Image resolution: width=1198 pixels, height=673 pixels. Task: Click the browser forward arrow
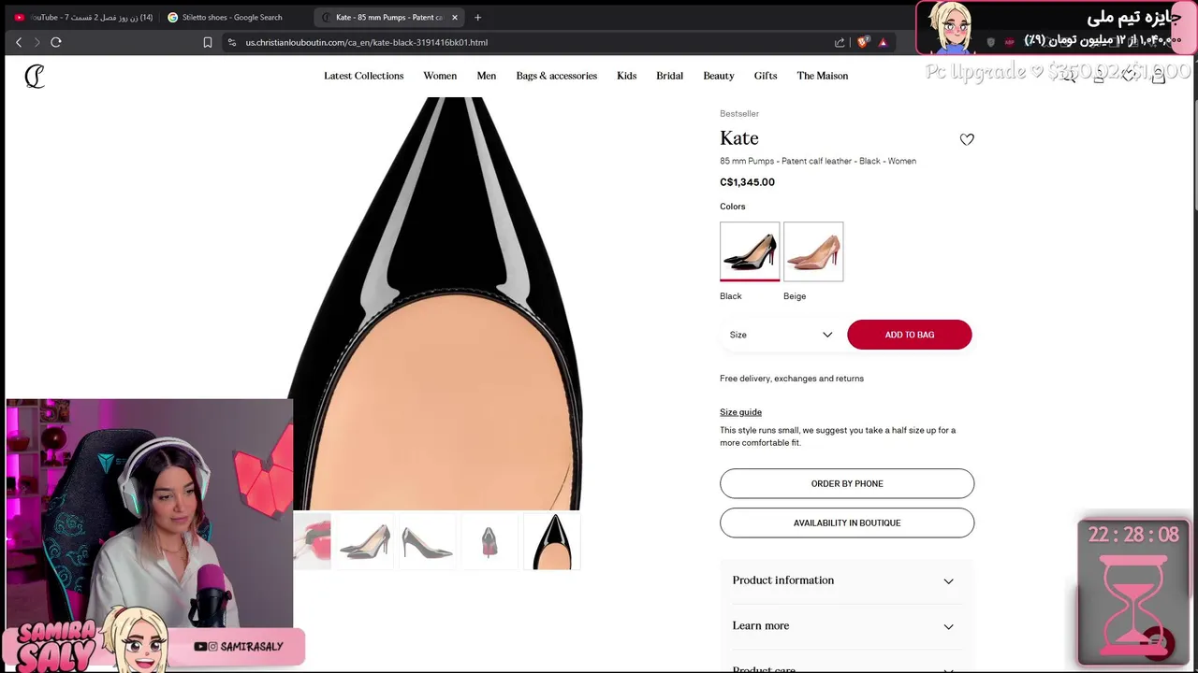37,42
